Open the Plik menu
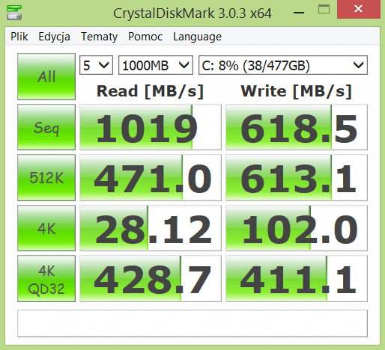Image resolution: width=385 pixels, height=350 pixels. 19,37
